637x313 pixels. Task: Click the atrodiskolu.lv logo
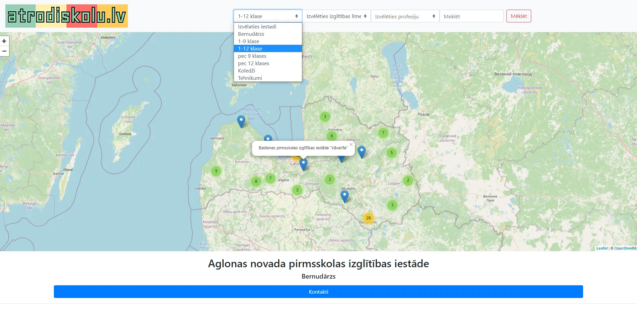pyautogui.click(x=66, y=16)
